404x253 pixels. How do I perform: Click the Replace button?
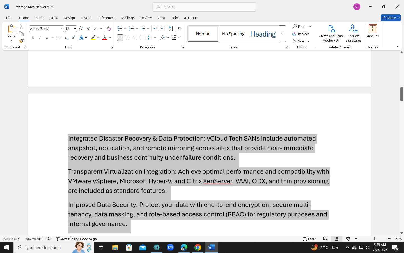click(x=301, y=34)
